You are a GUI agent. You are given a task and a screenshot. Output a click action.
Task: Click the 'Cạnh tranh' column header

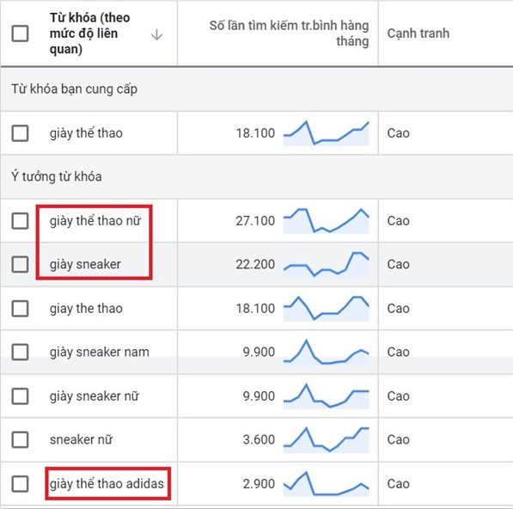click(418, 34)
